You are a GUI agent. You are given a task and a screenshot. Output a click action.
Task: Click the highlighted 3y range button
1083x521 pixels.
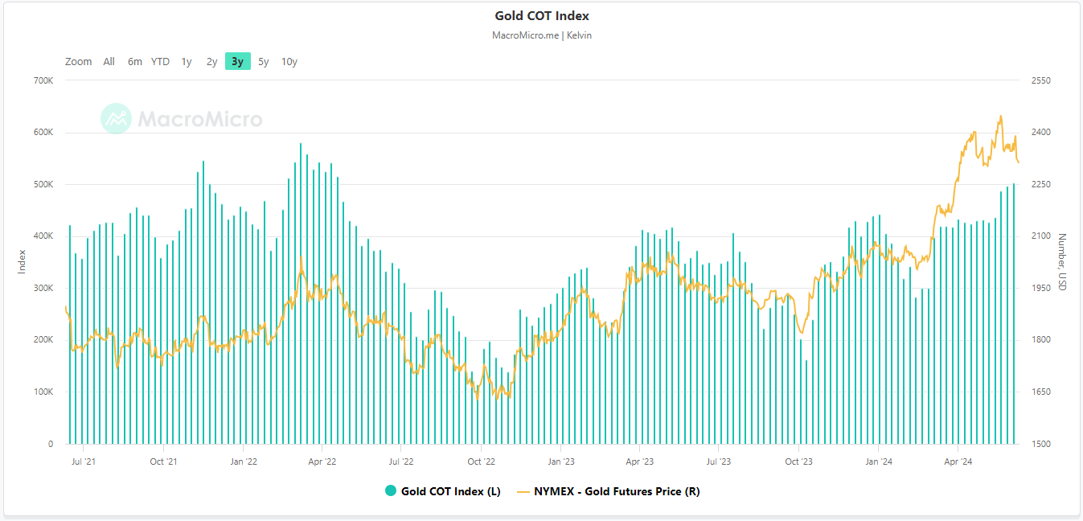[x=237, y=62]
